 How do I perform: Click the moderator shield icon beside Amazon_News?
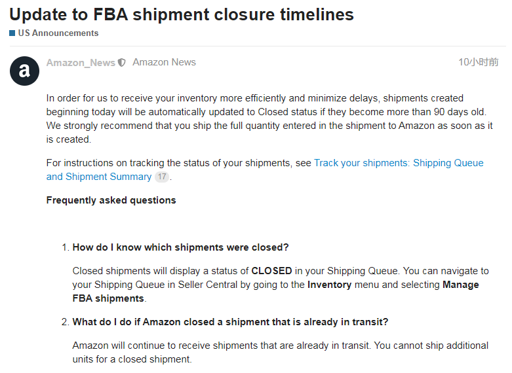coord(121,63)
